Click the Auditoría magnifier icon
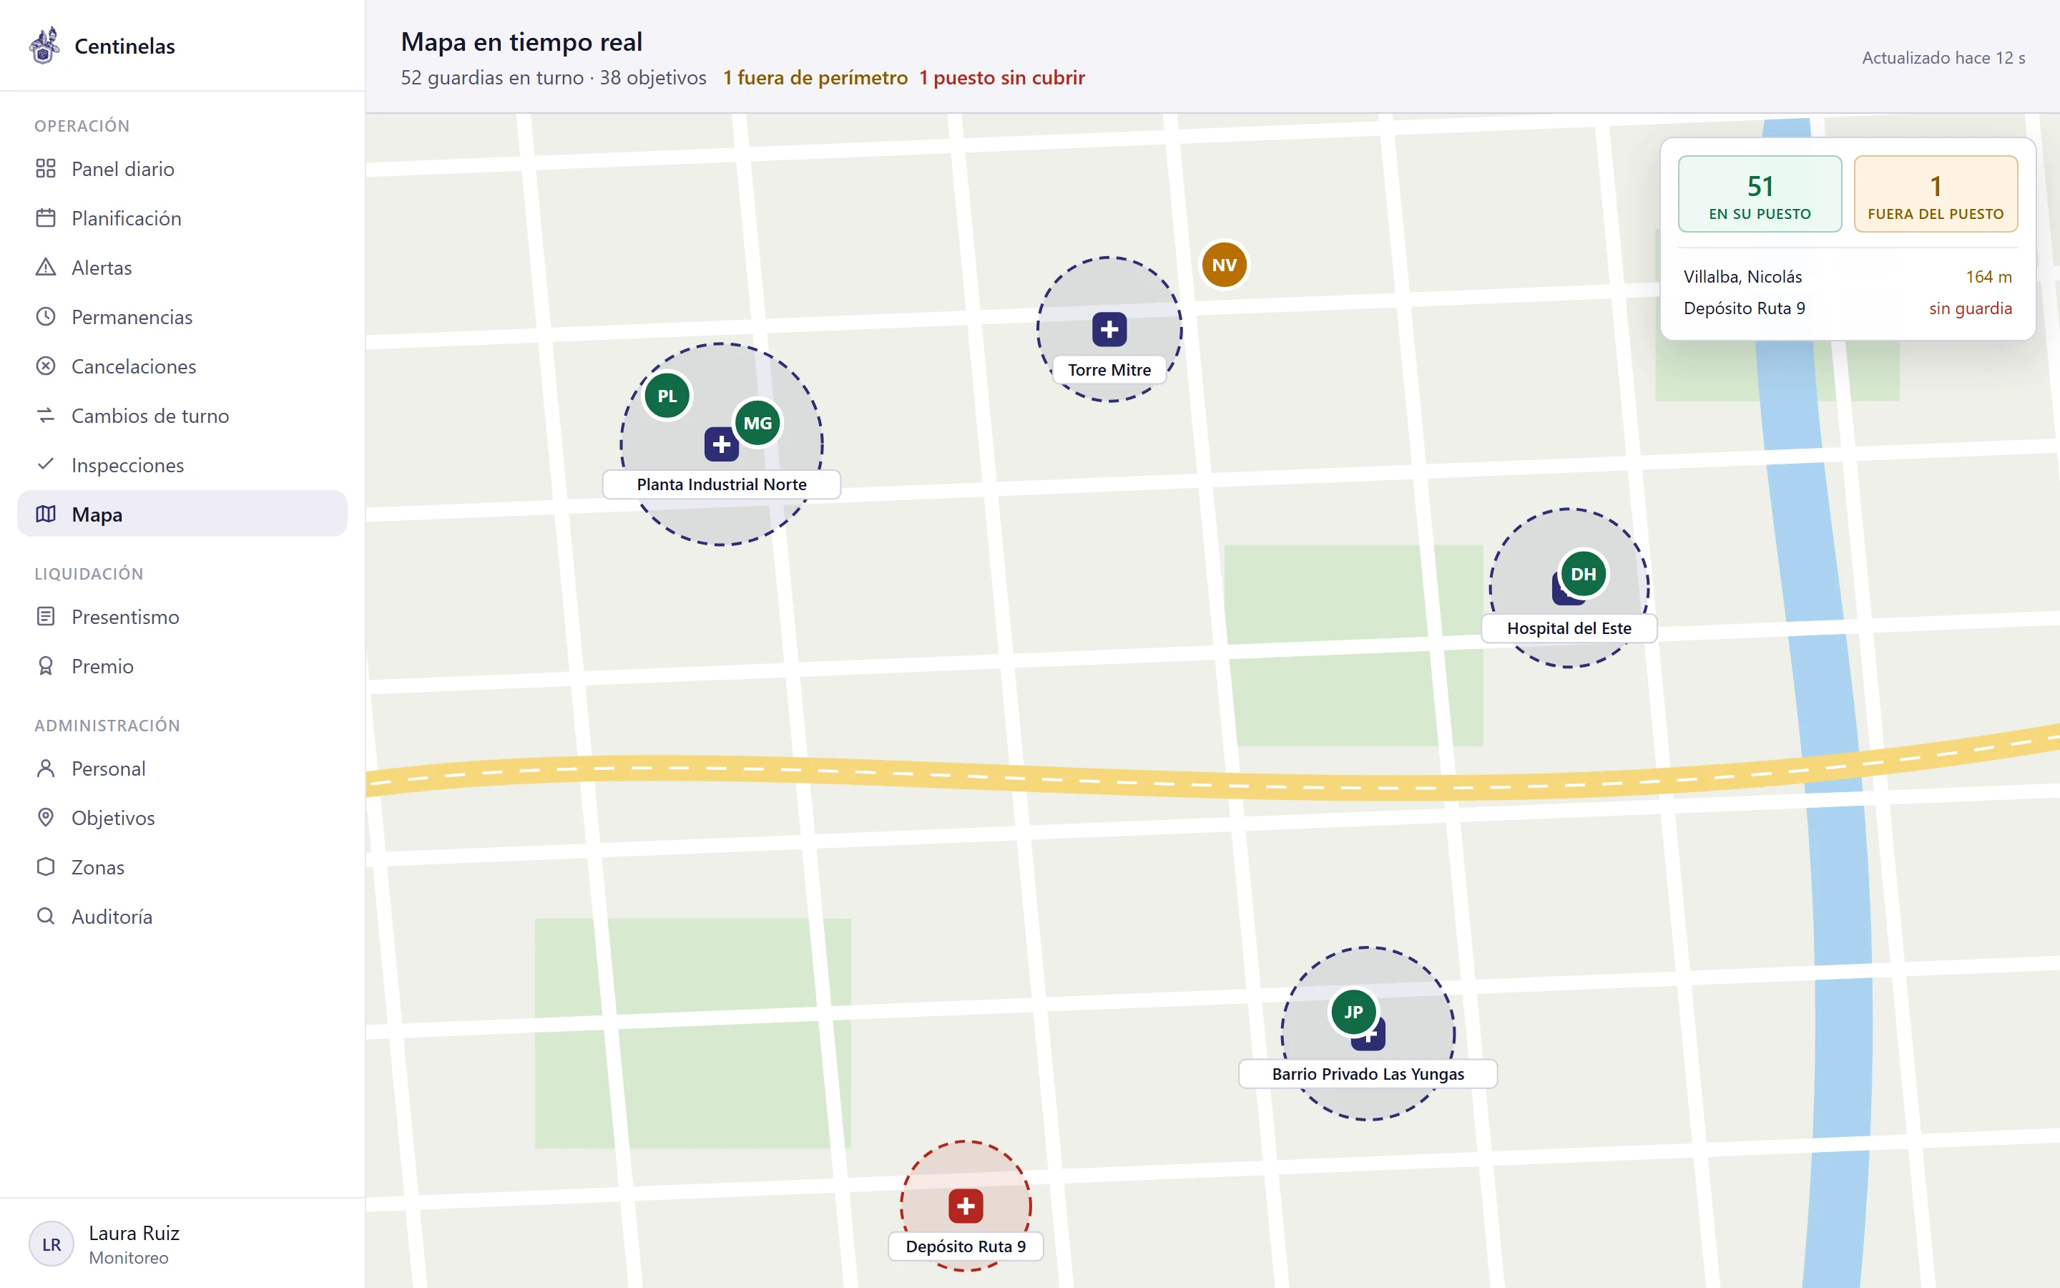2060x1288 pixels. 46,916
